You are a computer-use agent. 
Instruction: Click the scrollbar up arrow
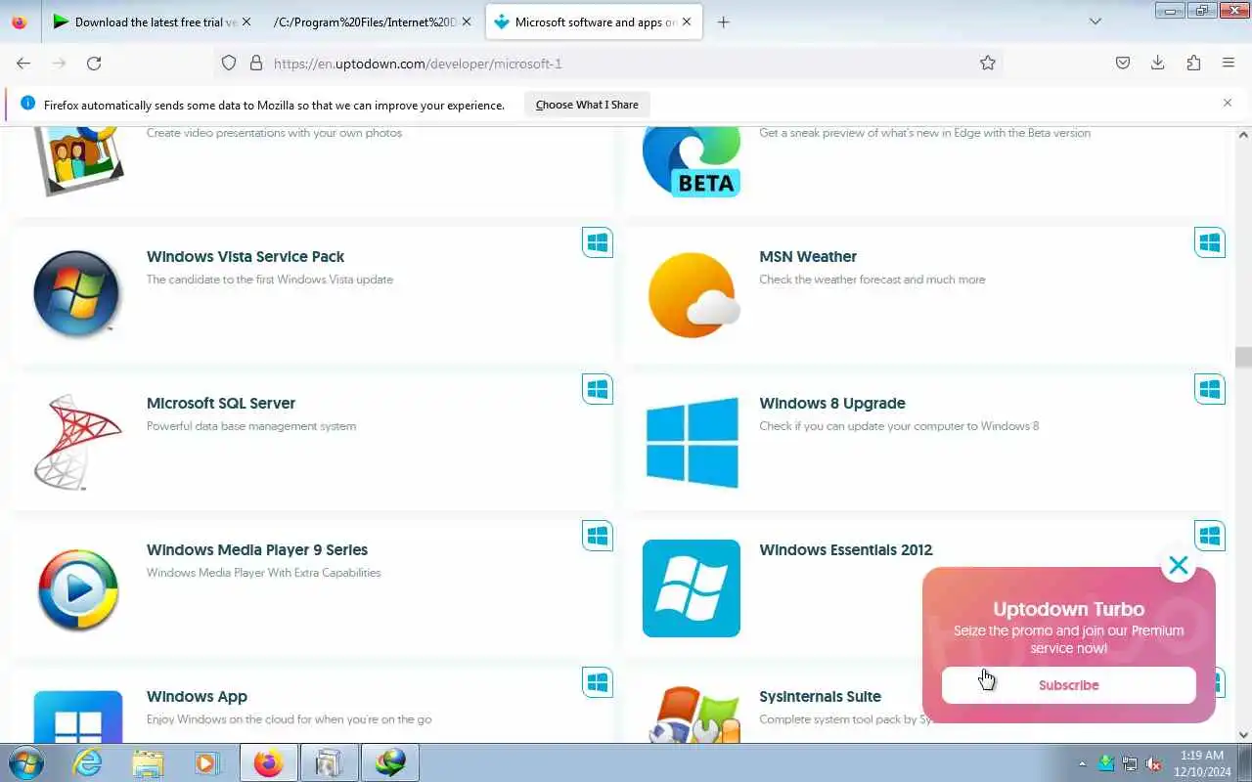[x=1243, y=134]
